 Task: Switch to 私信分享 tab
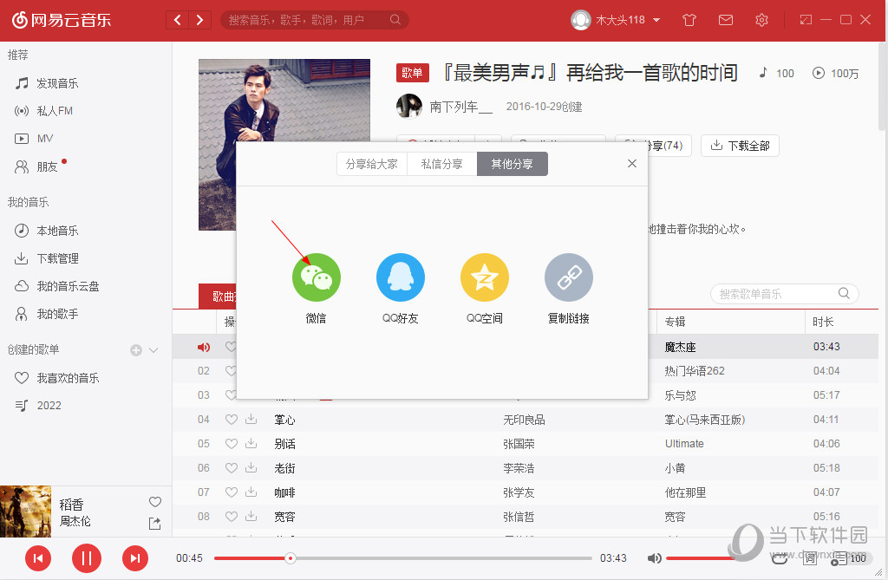click(x=441, y=164)
